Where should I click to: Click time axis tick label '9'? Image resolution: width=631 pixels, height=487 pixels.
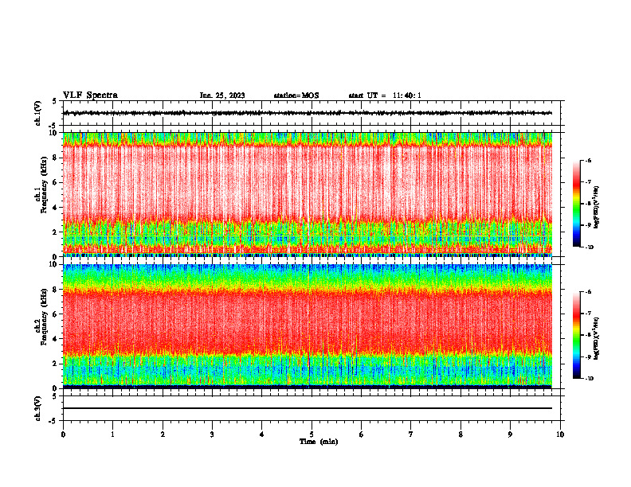point(510,434)
